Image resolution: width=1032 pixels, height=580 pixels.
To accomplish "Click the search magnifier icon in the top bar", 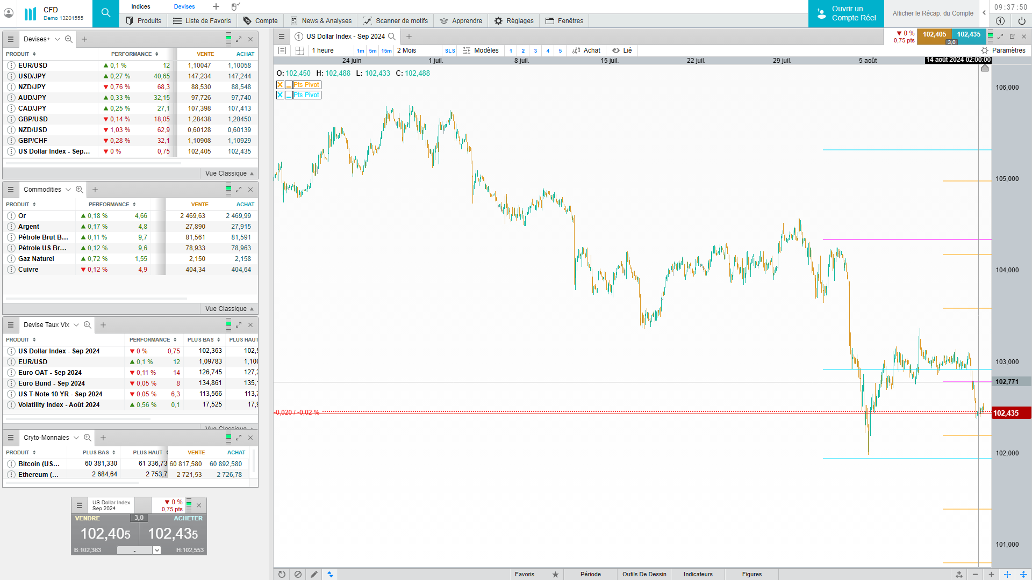I will (x=106, y=13).
